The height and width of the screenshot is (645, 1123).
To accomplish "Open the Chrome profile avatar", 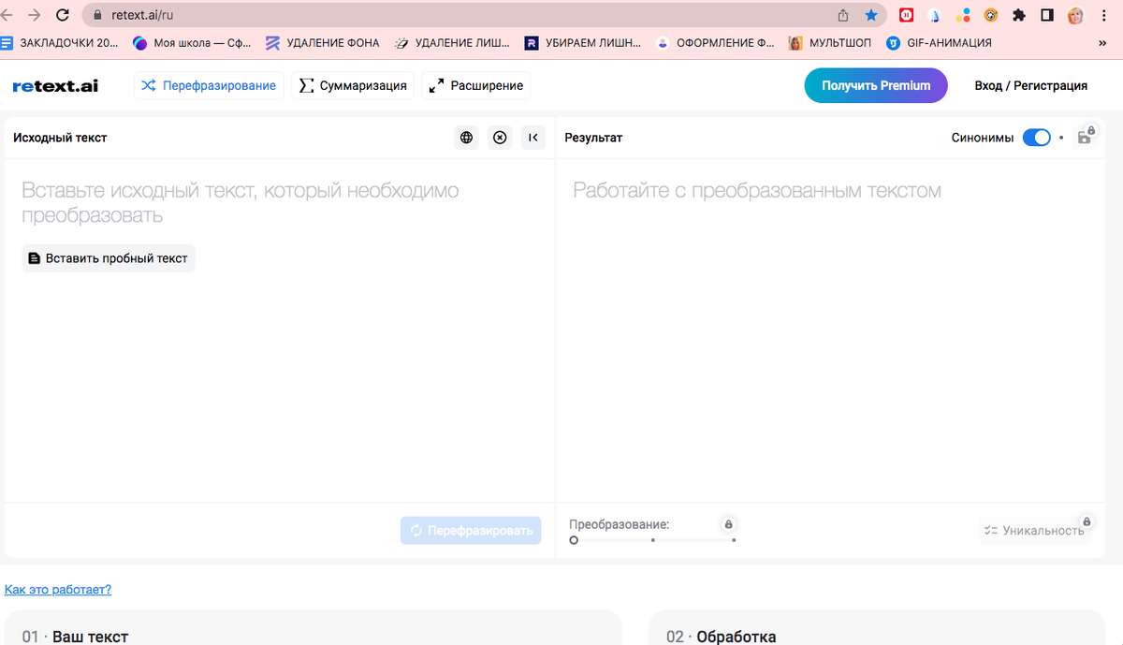I will 1076,15.
